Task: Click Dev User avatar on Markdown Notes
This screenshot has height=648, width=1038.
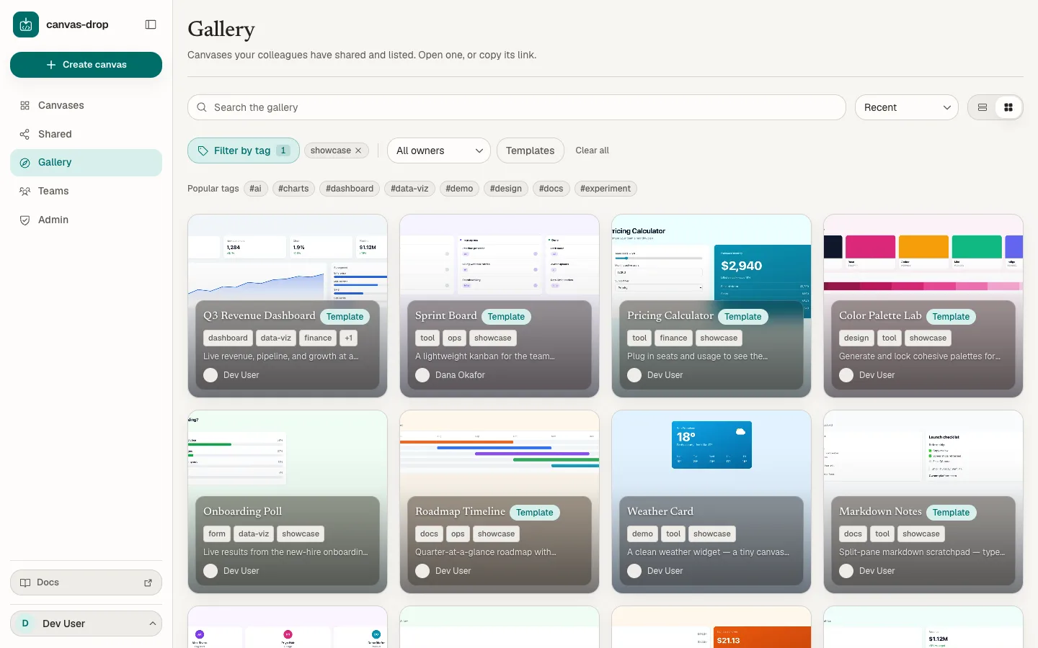Action: (x=846, y=571)
